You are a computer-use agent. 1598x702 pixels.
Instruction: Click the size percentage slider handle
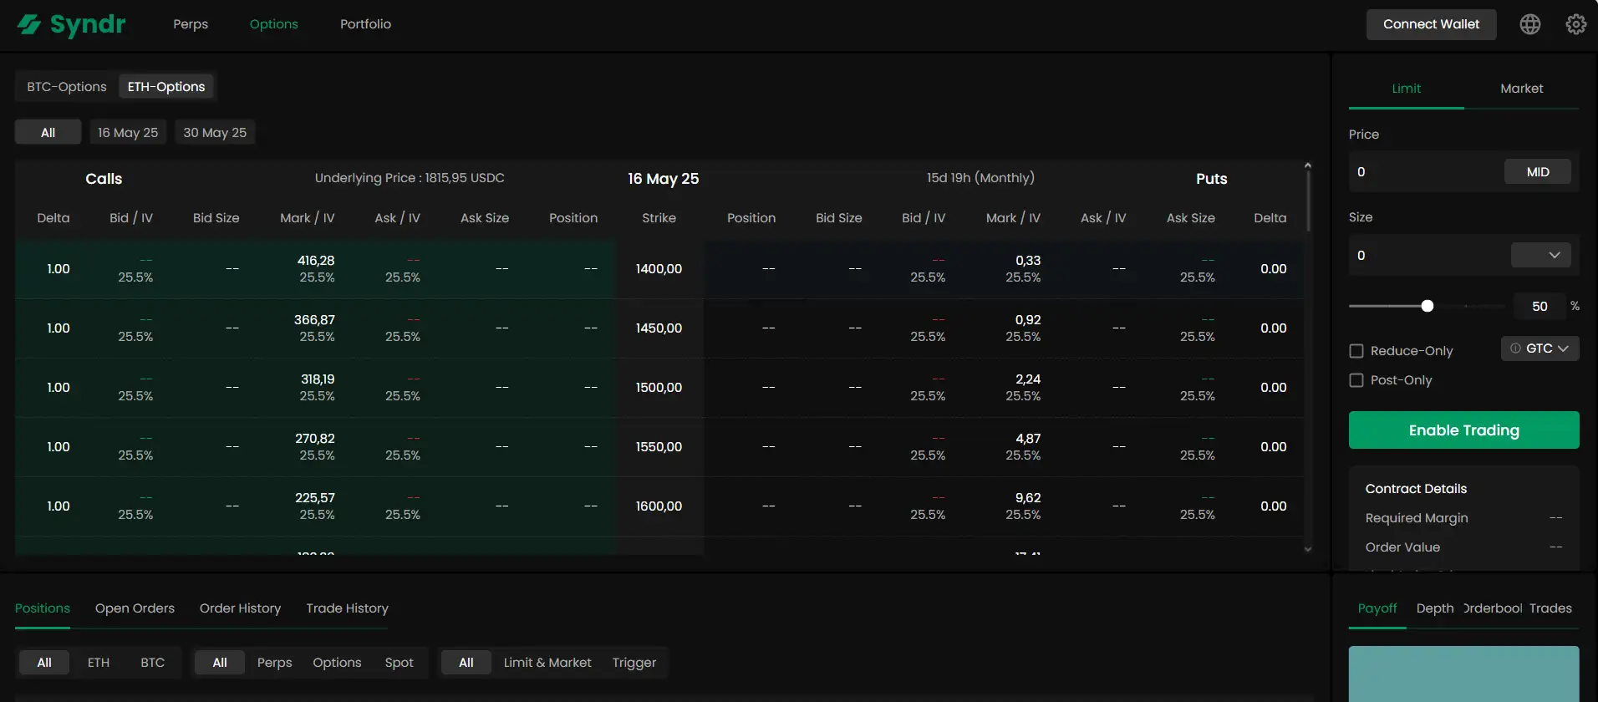click(1428, 306)
